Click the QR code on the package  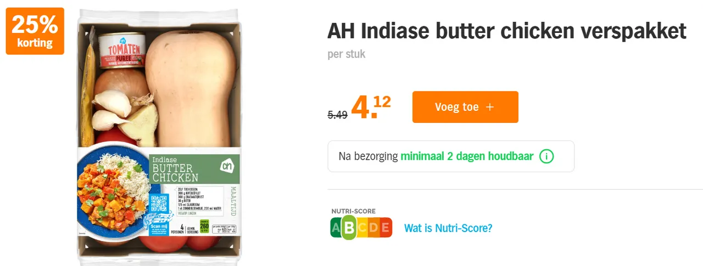pos(159,203)
